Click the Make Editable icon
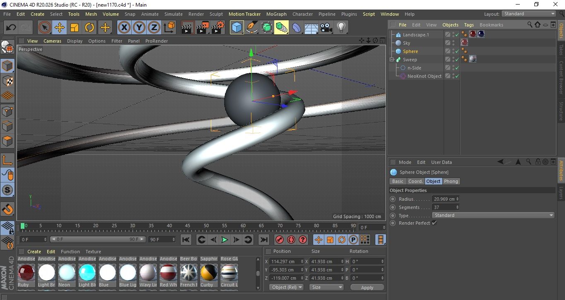This screenshot has height=300, width=565. tap(7, 48)
